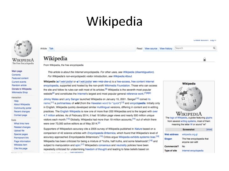Viewport: 229px width, 171px height.
Task: Follow the Nature journal link
Action: pos(138,129)
